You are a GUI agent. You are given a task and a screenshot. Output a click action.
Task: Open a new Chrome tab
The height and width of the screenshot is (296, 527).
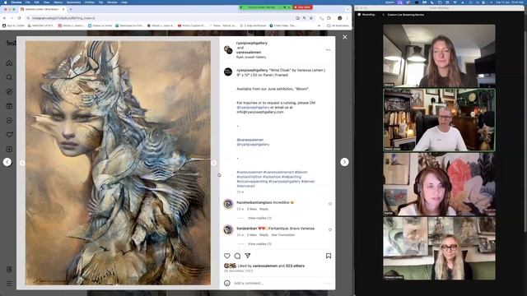71,9
